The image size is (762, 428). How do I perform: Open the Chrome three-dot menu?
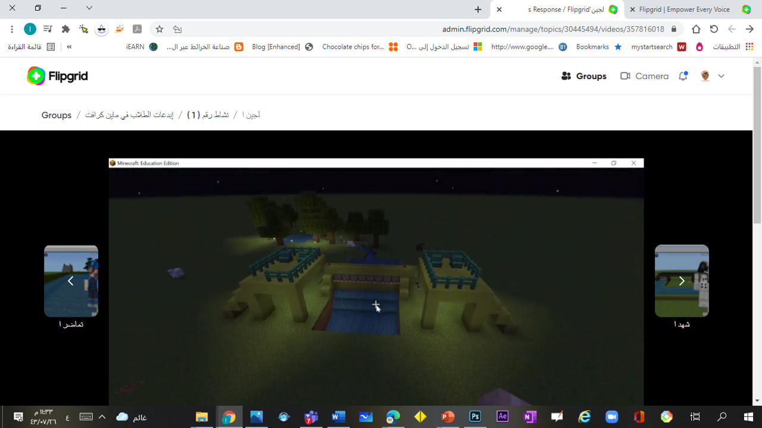[12, 29]
